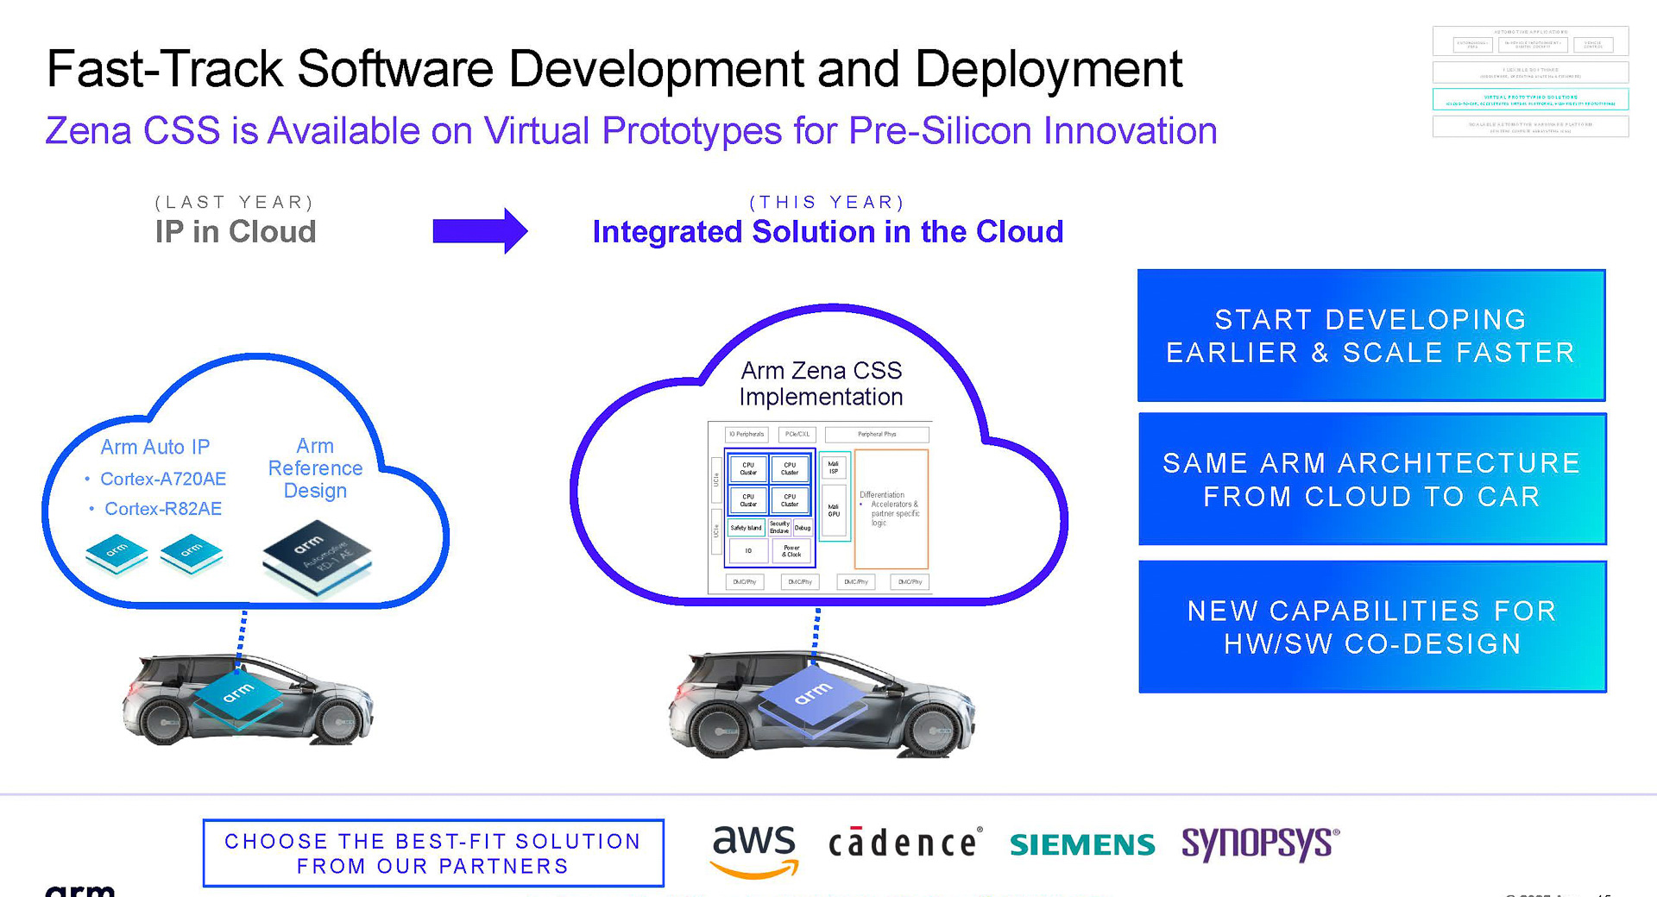
Task: Select the Security Enclave block
Action: point(779,528)
